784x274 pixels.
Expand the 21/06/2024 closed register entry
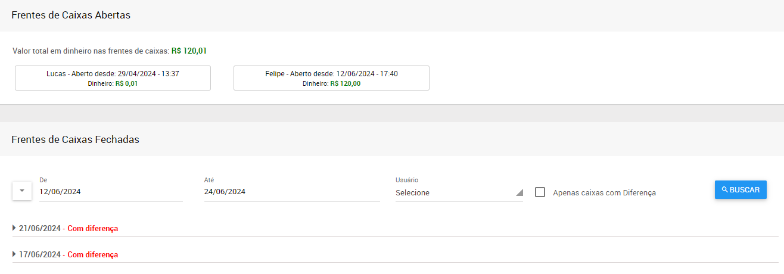(14, 228)
